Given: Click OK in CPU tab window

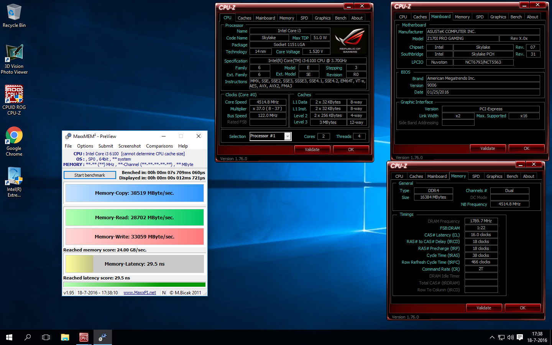Looking at the screenshot, I should pyautogui.click(x=351, y=149).
